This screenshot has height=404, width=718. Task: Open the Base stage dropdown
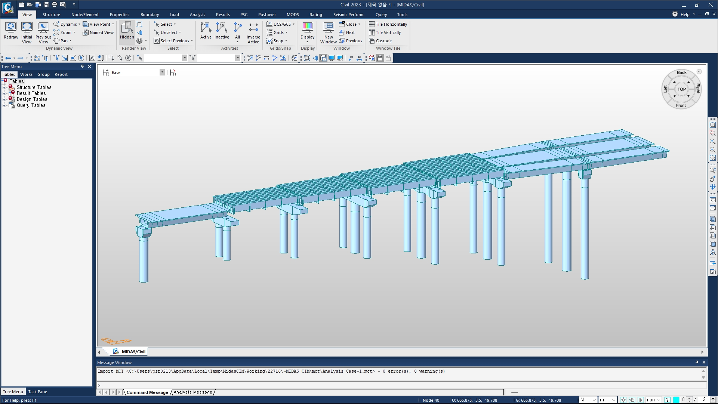(162, 73)
